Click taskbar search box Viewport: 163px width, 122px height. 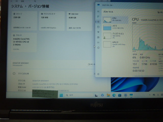(76, 95)
